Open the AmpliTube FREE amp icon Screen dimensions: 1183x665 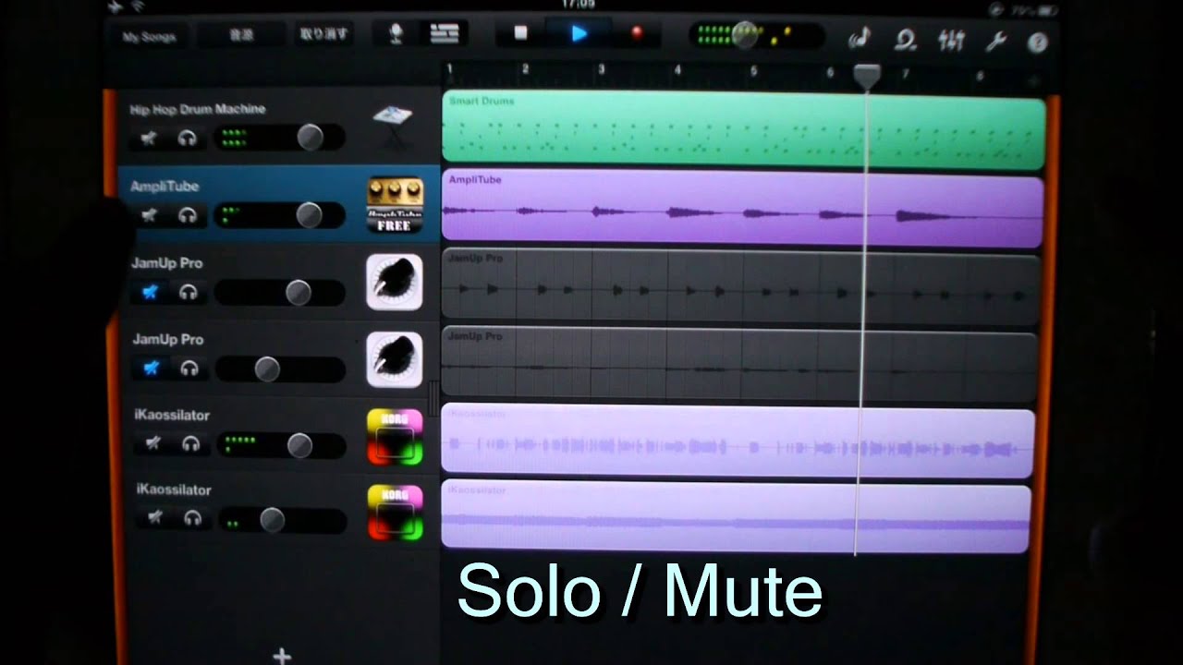click(395, 204)
